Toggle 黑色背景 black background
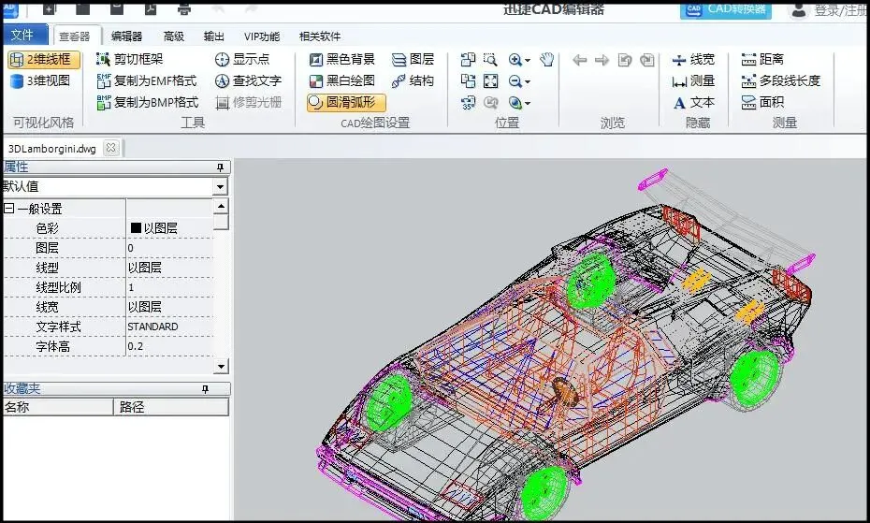The image size is (870, 523). click(x=341, y=59)
